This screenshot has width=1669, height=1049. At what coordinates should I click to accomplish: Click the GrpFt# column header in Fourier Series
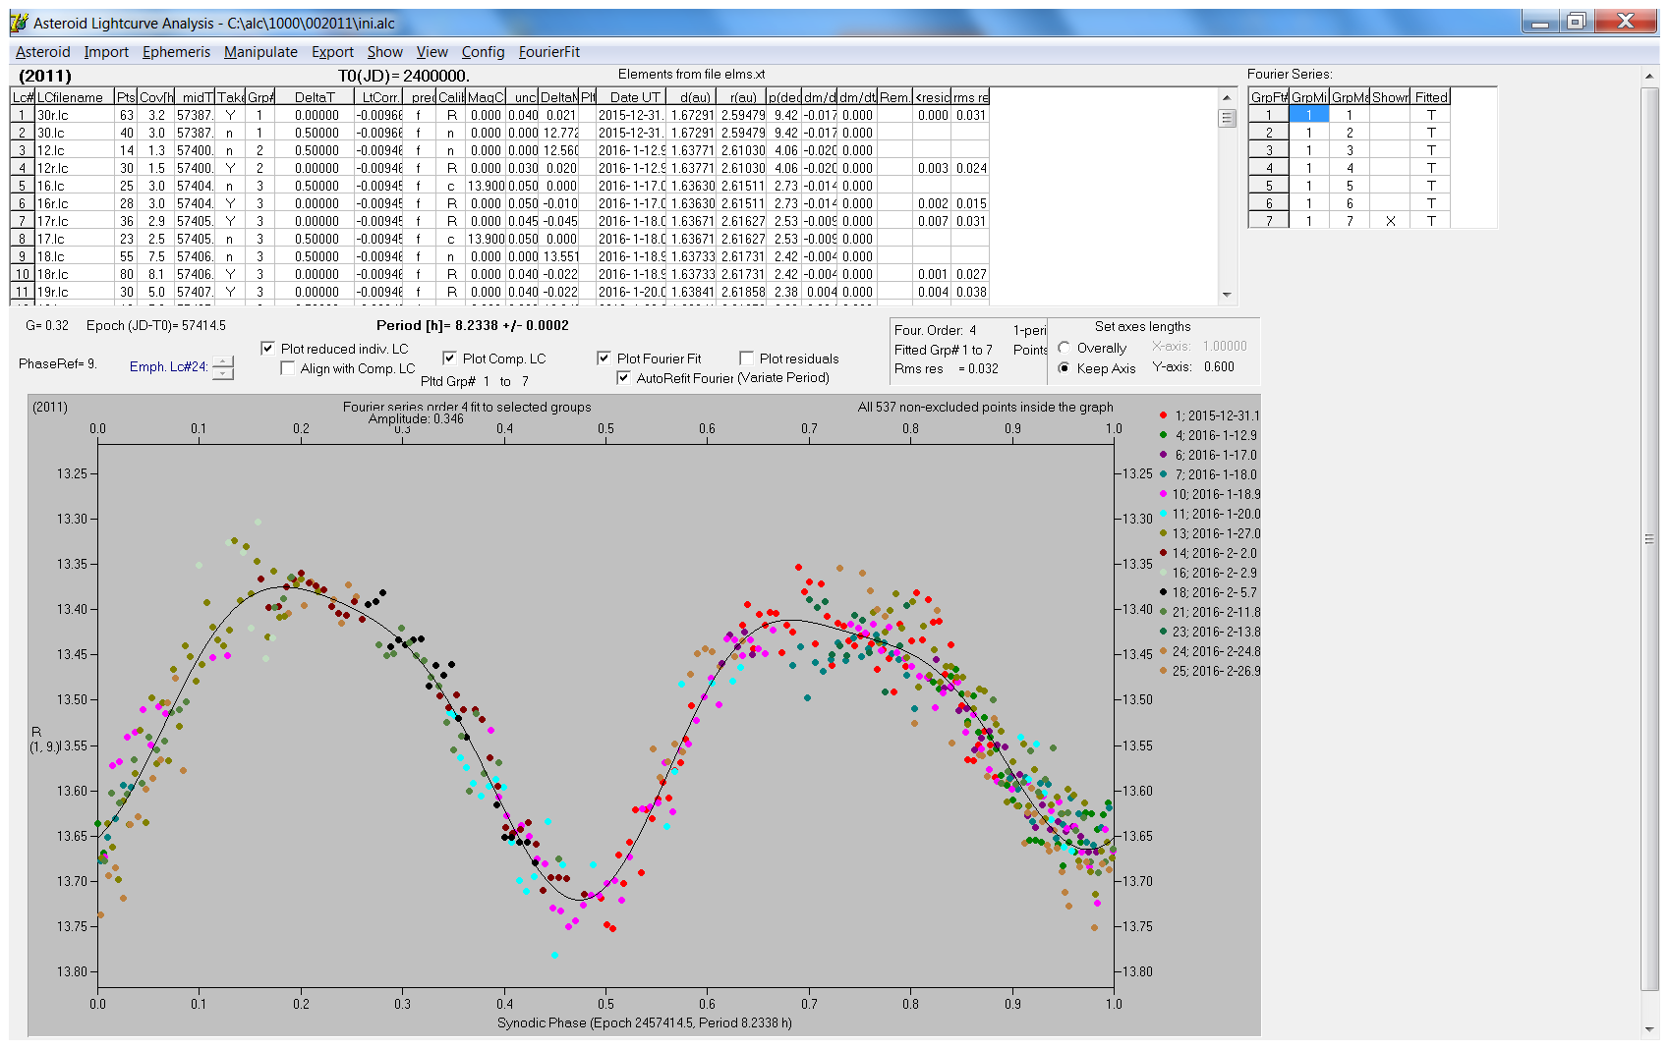(x=1269, y=97)
